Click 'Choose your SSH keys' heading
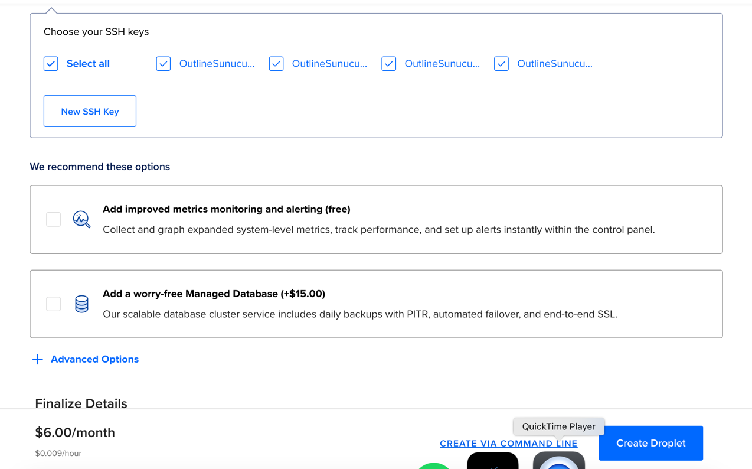The height and width of the screenshot is (469, 752). point(96,32)
